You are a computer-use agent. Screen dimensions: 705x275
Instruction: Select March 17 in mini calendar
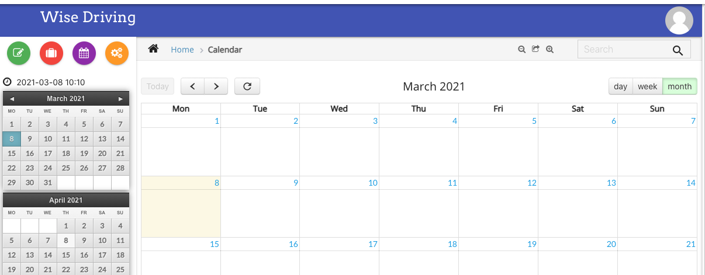pos(48,154)
